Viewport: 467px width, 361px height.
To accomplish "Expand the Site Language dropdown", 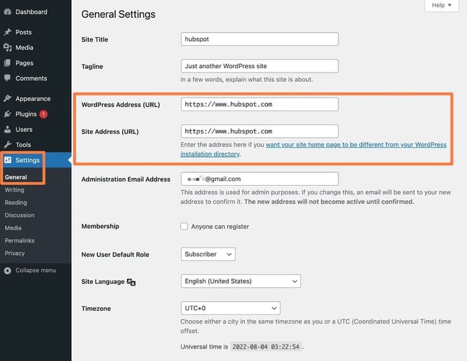I will pyautogui.click(x=240, y=281).
